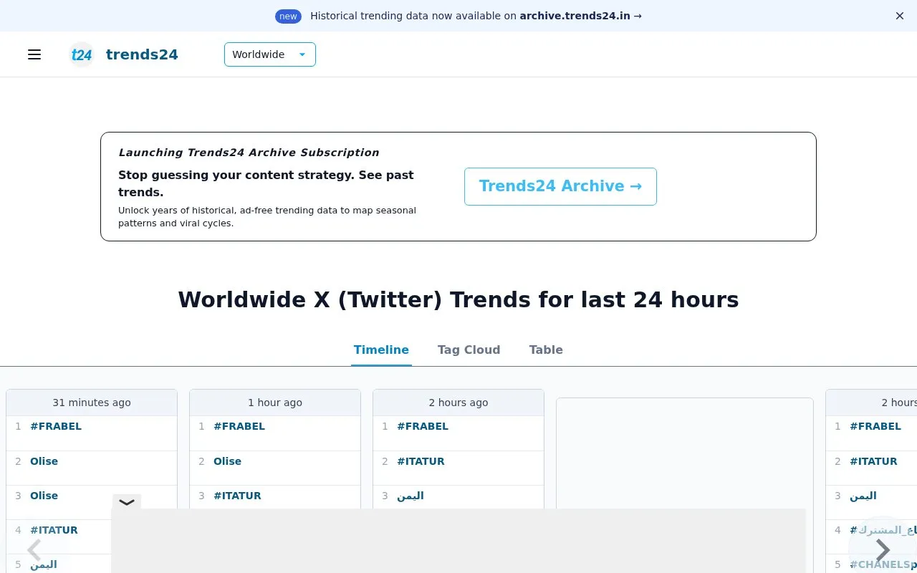Screen dimensions: 917x573
Task: Open اليمن in rightmost column
Action: click(863, 496)
